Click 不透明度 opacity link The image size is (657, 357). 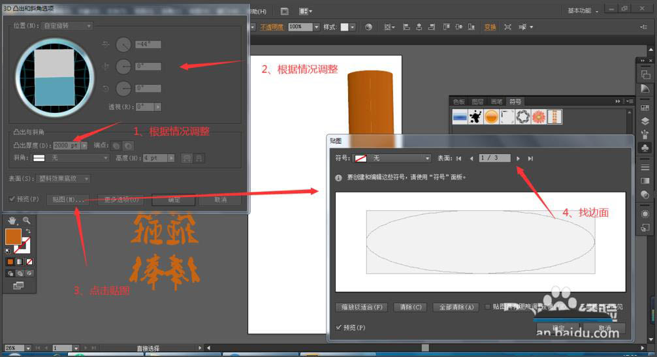coord(272,27)
